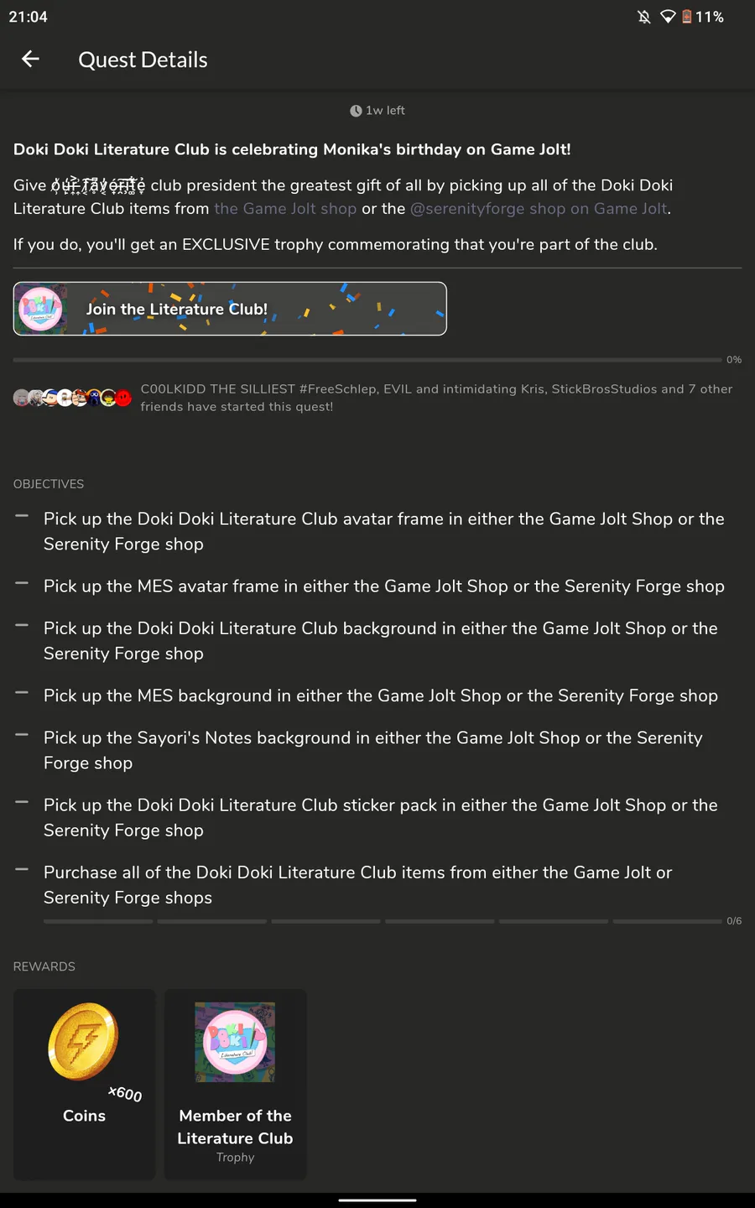755x1208 pixels.
Task: Tap the battery indicator showing 11%
Action: 702,17
